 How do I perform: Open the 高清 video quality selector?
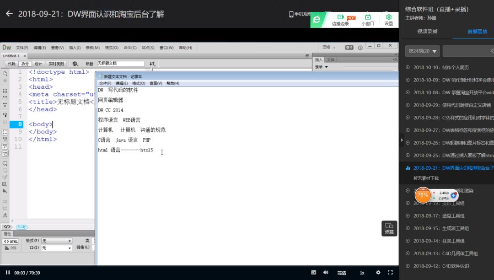coord(342,273)
